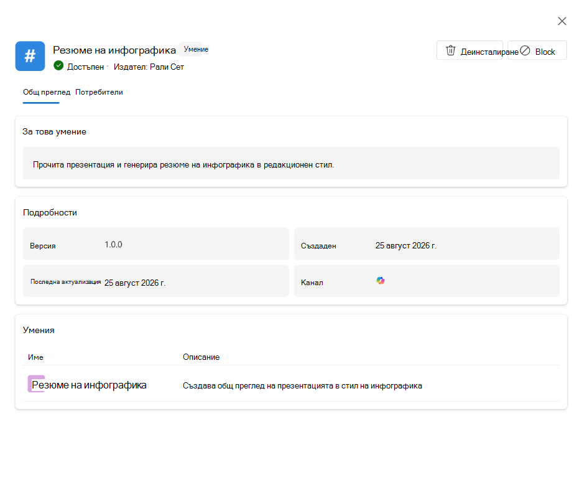Click the publisher text Издател: Рали Сет
This screenshot has width=582, height=480.
click(149, 67)
